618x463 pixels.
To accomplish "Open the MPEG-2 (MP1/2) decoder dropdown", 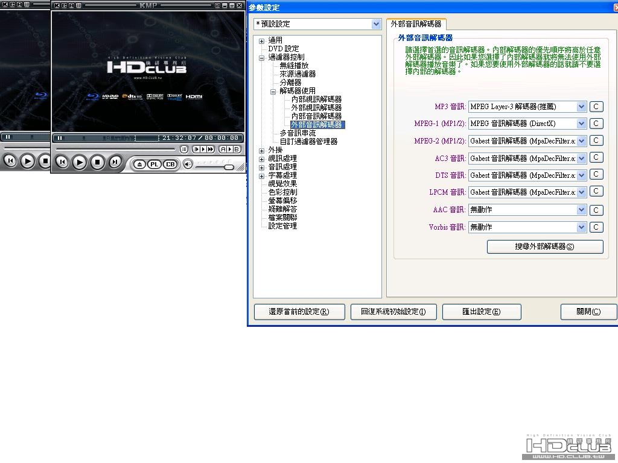I will (581, 141).
